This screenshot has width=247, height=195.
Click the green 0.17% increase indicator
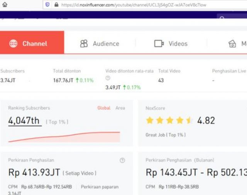[x=132, y=87]
